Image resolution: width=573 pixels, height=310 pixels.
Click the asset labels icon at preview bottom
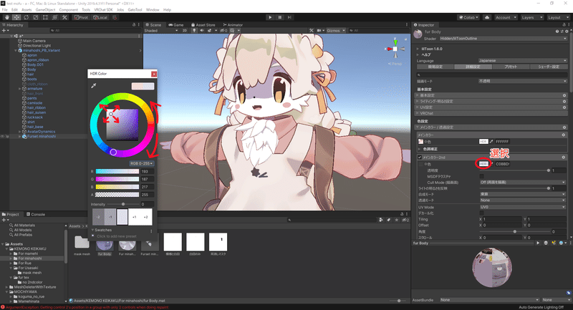569,293
